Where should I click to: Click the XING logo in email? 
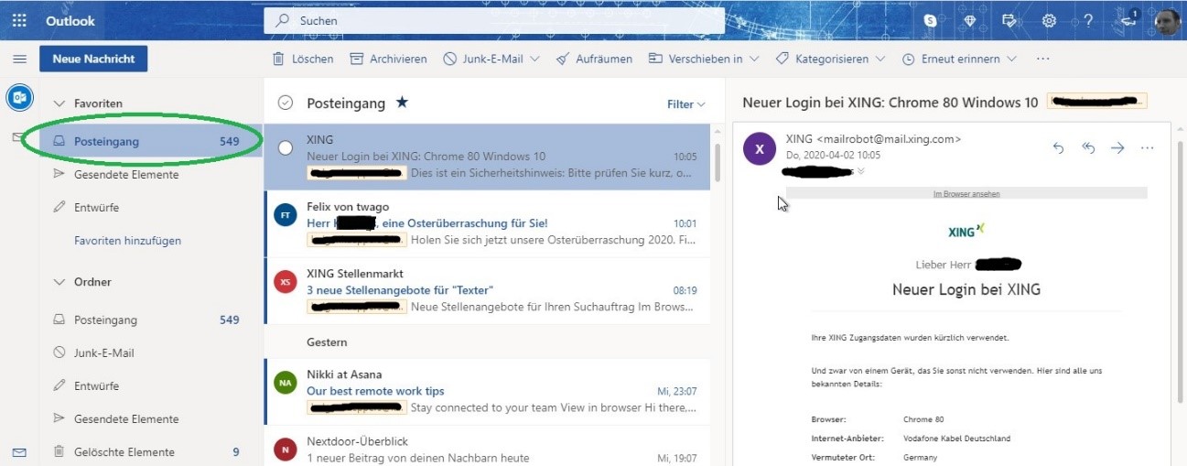[x=966, y=231]
